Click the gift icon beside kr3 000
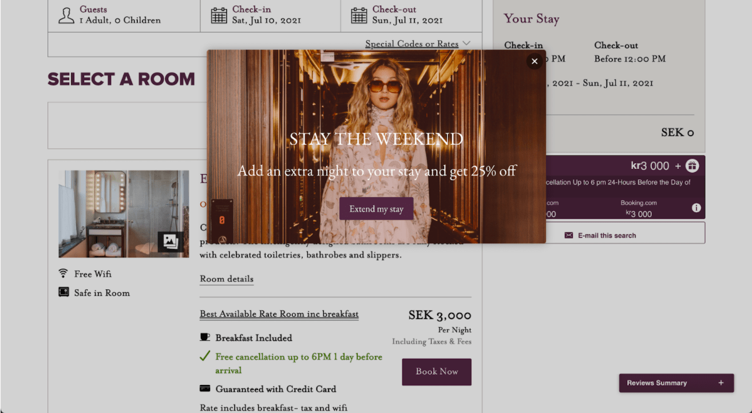The image size is (752, 413). (692, 166)
